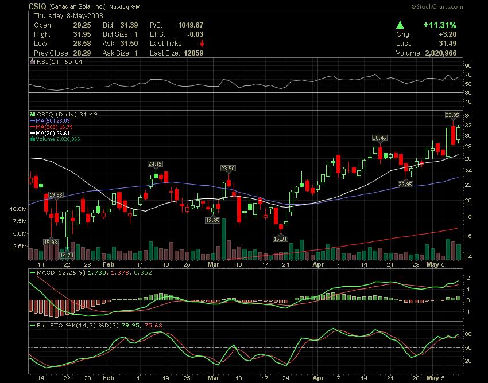Click the 90 level on the RSI axis
488x383 pixels.
coord(468,65)
